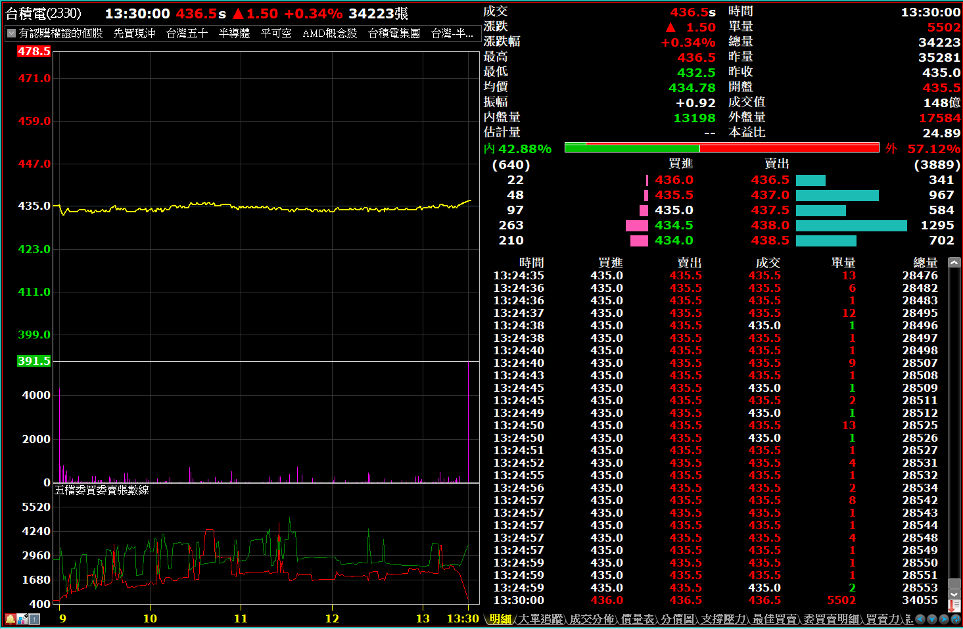Click the 434.5 bid price in order book
This screenshot has width=963, height=629.
coord(674,225)
